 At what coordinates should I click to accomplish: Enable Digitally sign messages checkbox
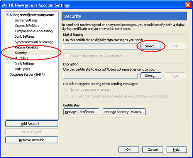click(66, 55)
